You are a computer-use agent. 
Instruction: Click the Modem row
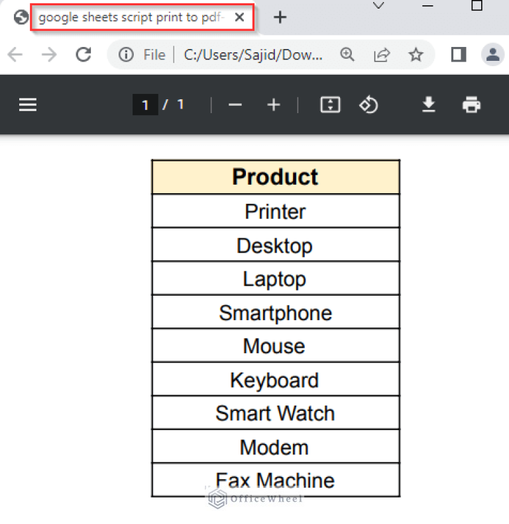coord(276,447)
